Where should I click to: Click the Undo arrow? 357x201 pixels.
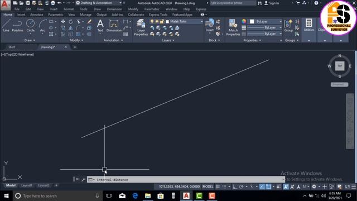[60, 3]
